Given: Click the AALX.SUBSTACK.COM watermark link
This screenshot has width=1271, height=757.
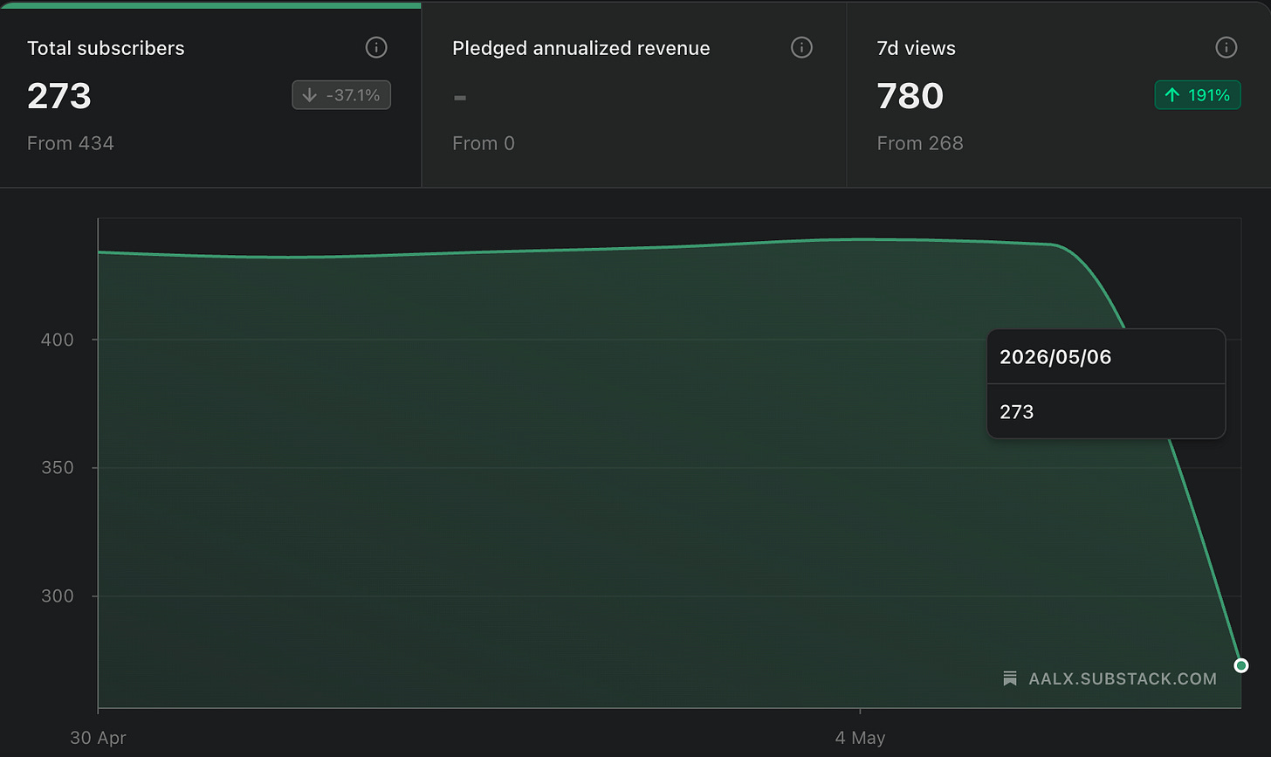Looking at the screenshot, I should point(1123,678).
